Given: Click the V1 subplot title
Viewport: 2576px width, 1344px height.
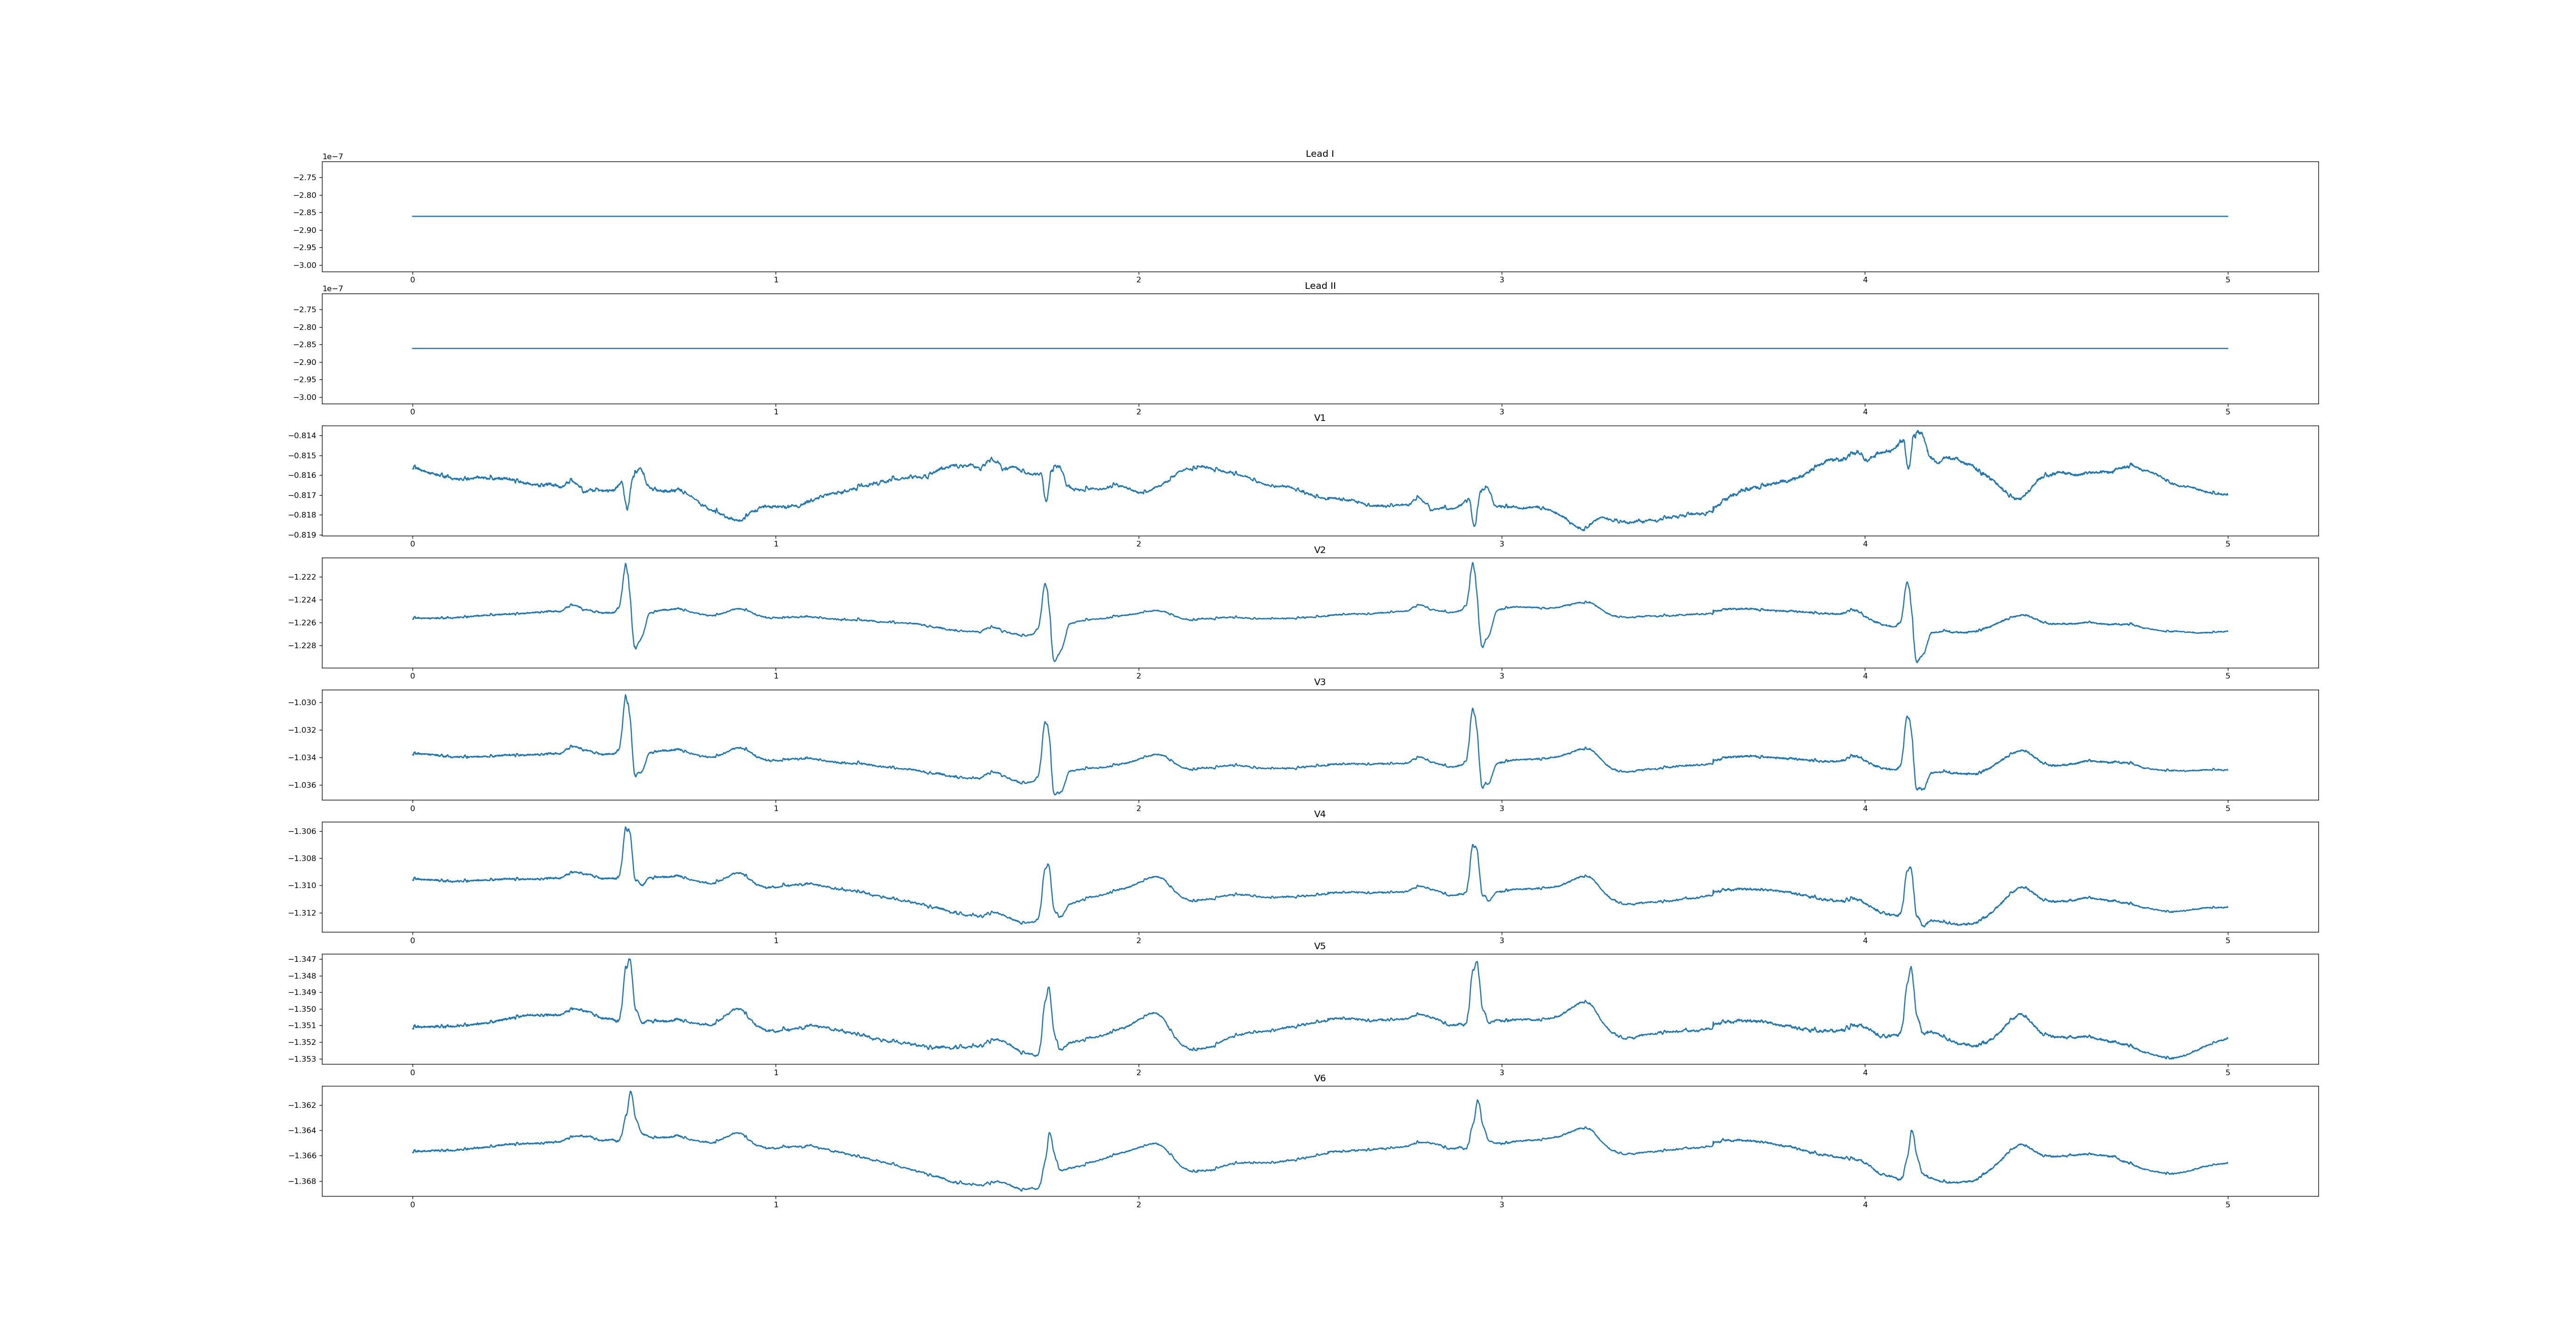Looking at the screenshot, I should pos(1319,418).
